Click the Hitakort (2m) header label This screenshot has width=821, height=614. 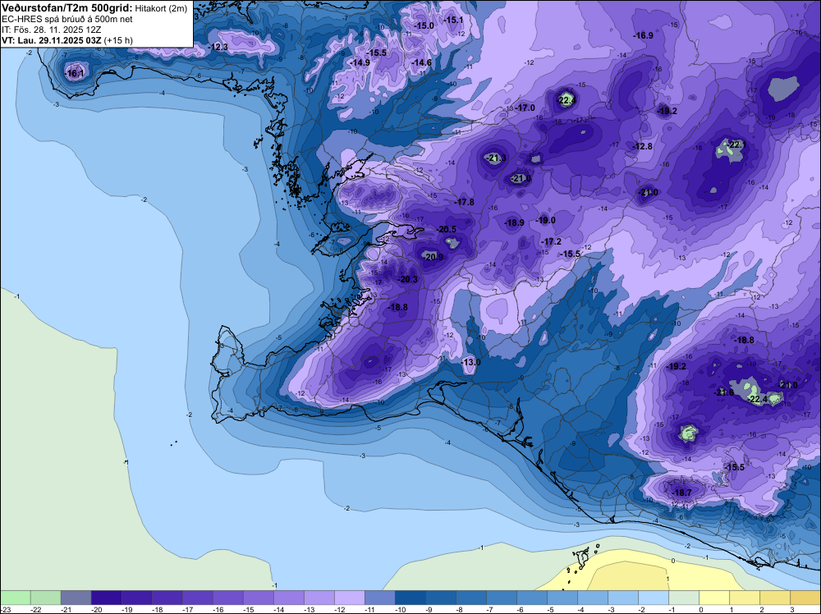click(161, 8)
